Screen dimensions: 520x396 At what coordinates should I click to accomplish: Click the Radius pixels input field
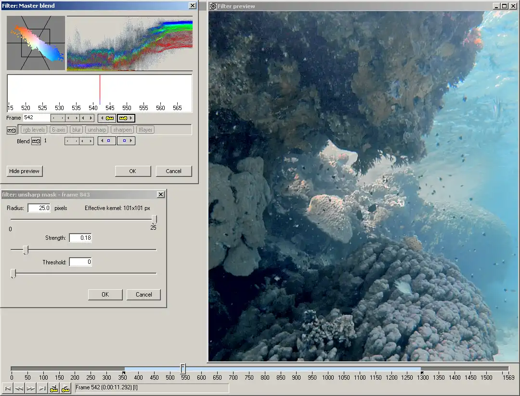(39, 208)
